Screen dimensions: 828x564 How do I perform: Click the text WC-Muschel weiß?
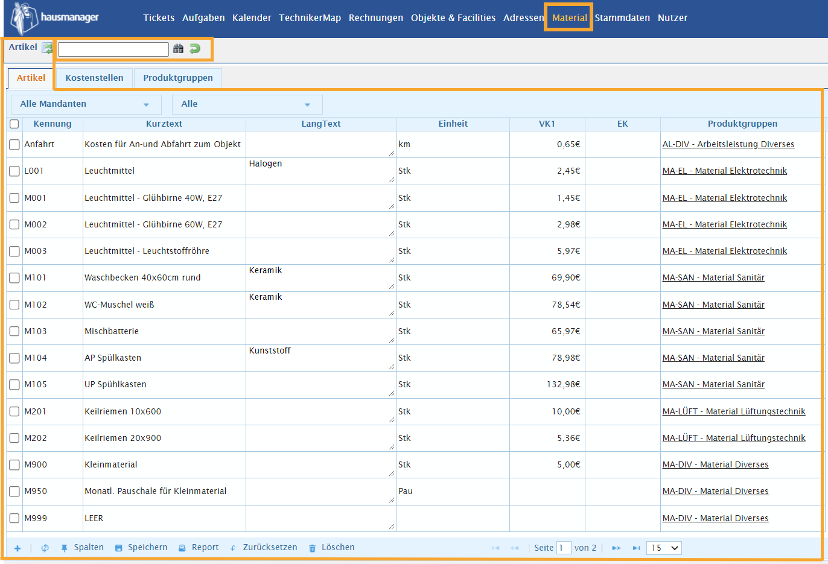point(119,305)
